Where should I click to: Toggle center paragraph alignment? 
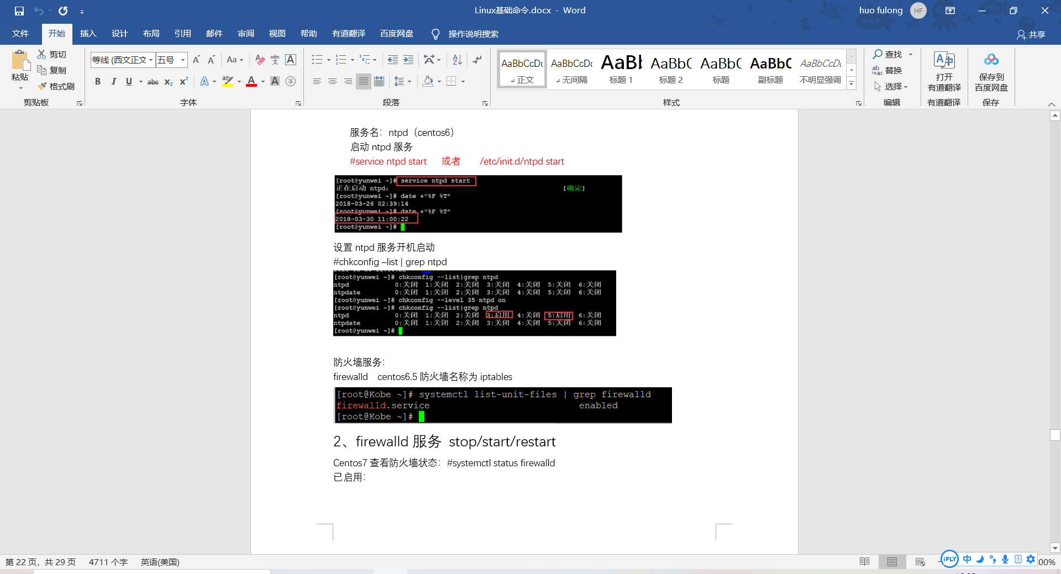(x=332, y=81)
